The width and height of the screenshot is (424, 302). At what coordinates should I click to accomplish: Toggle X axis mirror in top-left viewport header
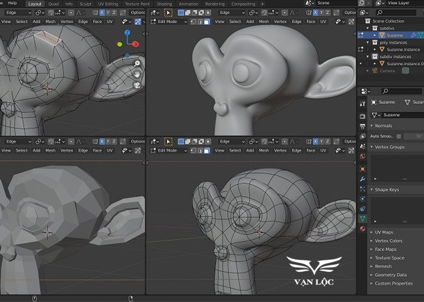pos(102,13)
